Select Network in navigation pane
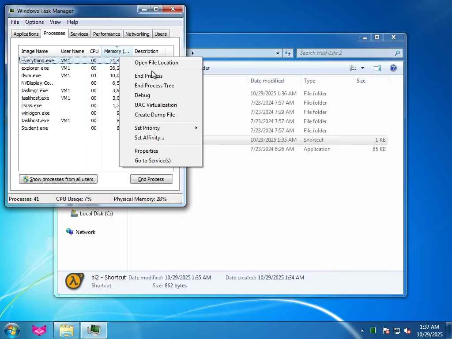The image size is (452, 339). (x=81, y=232)
